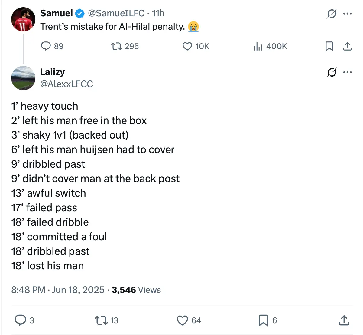Reply to Laiizy's post with 3 comments
This screenshot has width=363, height=335.
point(21,320)
